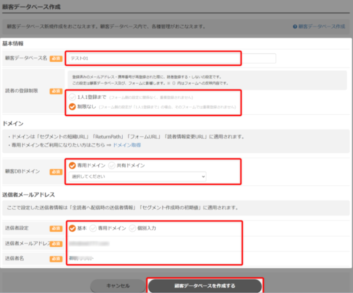Select the 1人1登録まで radio option
The width and height of the screenshot is (353, 293).
[72, 97]
